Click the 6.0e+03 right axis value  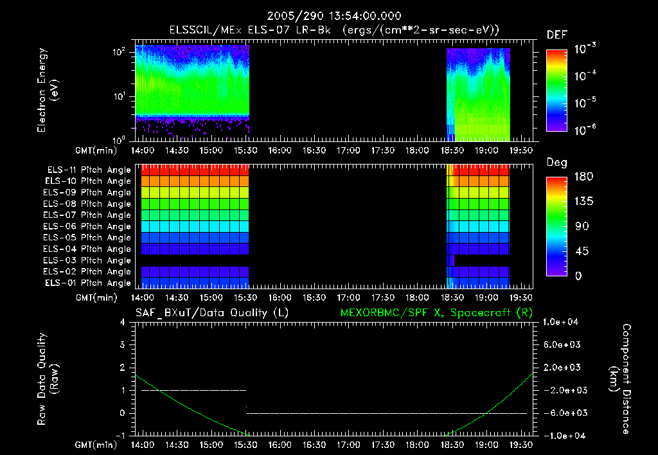pyautogui.click(x=562, y=344)
